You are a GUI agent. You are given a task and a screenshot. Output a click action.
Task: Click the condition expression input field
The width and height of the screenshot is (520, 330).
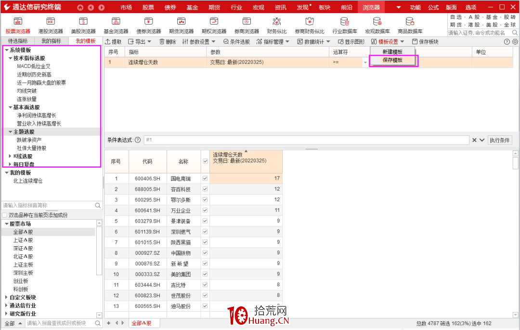point(306,140)
